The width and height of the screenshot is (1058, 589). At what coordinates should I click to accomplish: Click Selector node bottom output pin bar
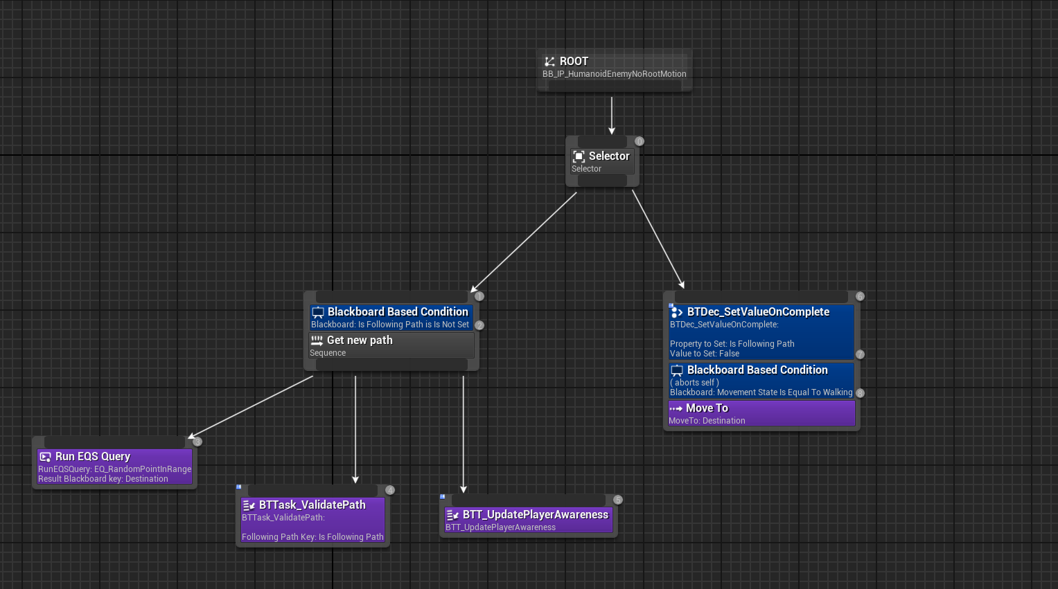click(602, 180)
